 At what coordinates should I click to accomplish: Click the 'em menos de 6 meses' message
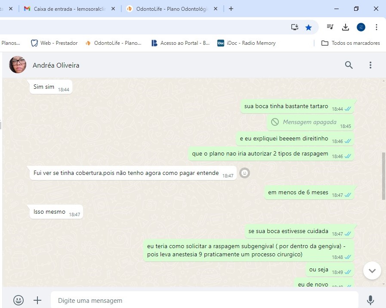pyautogui.click(x=309, y=193)
